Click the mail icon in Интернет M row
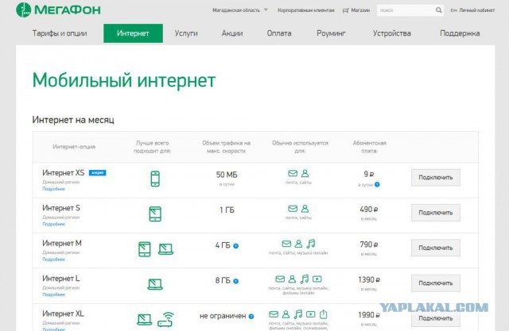Screen dimensions: 509x331 [286, 244]
